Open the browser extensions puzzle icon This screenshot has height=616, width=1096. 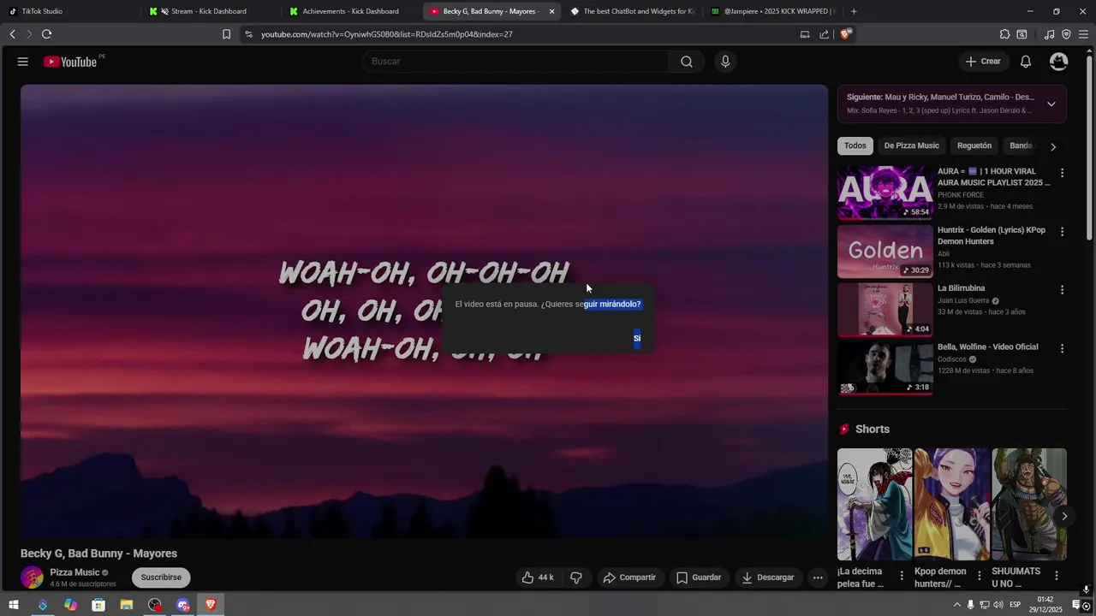pyautogui.click(x=1004, y=34)
